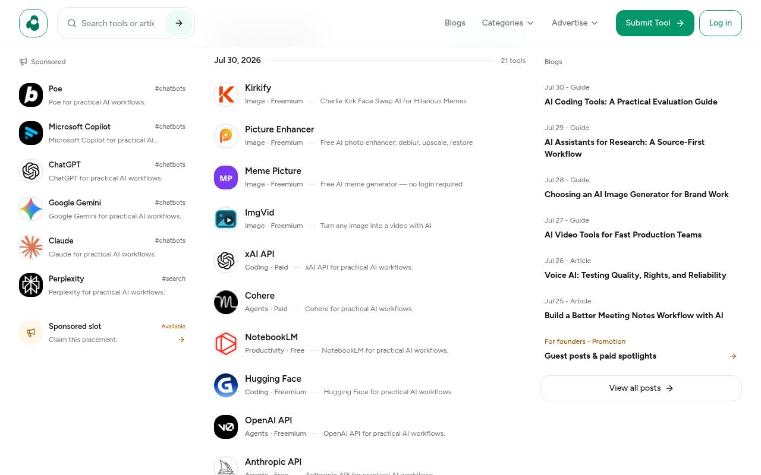Screen dimensions: 761x475
Task: Open the ChatGPT sponsored icon
Action: pos(31,171)
